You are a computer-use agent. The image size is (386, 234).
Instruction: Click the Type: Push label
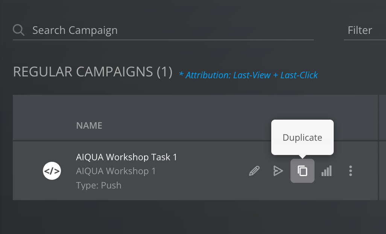point(99,185)
